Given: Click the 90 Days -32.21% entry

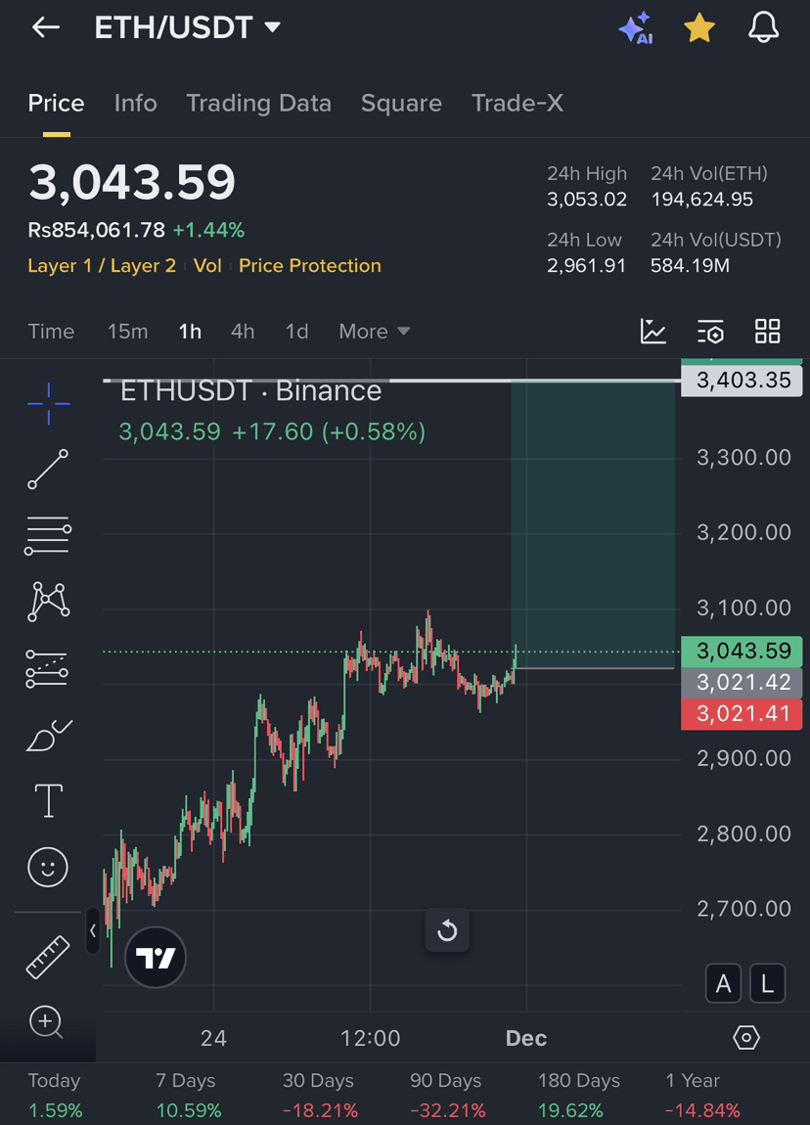Looking at the screenshot, I should pos(446,1096).
